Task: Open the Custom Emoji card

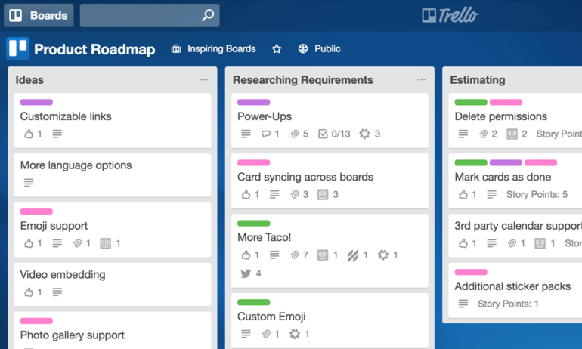Action: click(x=330, y=321)
